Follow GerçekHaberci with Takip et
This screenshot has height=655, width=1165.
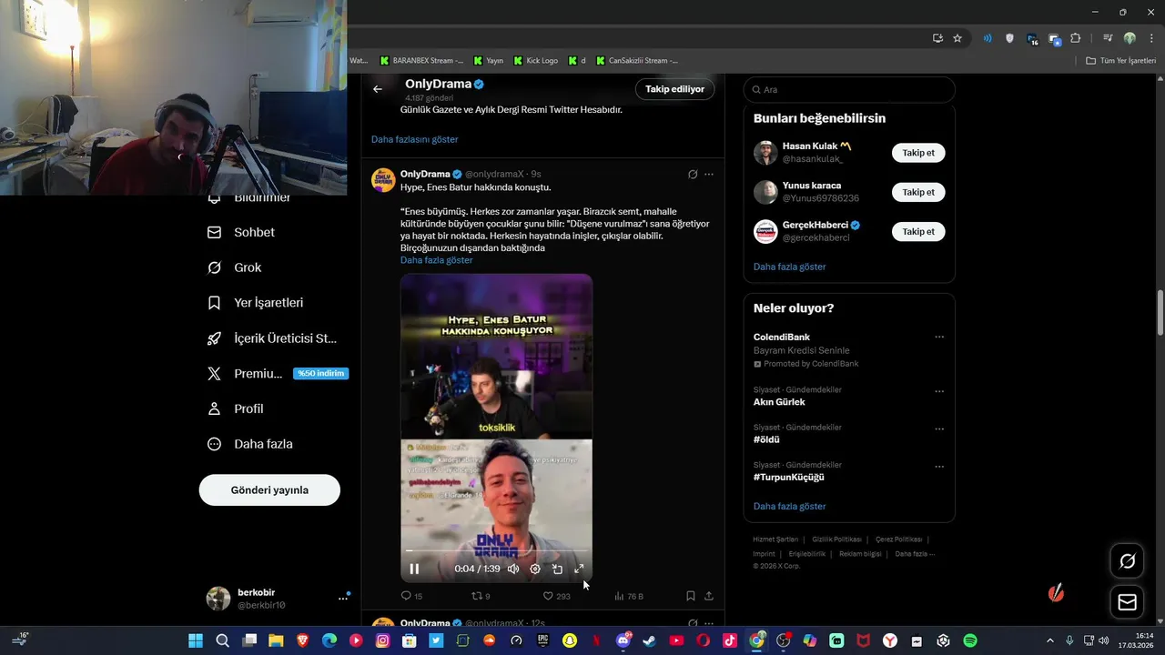[918, 232]
